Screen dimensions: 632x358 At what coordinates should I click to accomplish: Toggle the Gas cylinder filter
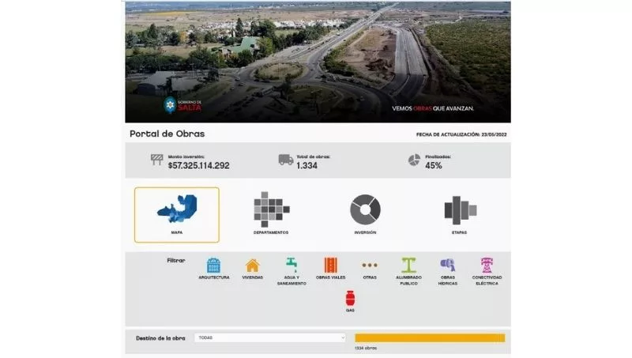pos(350,299)
